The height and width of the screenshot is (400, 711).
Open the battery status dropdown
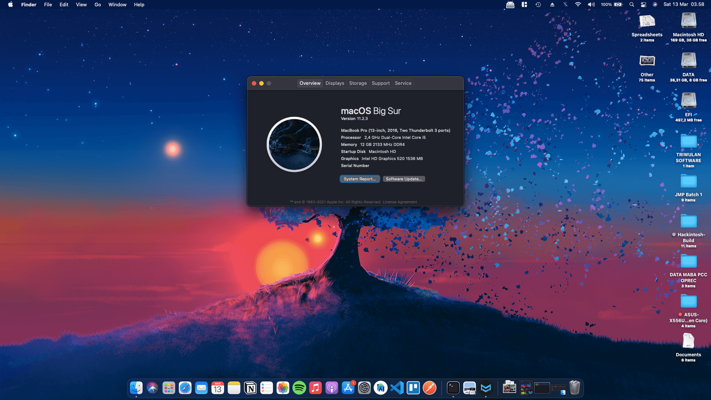618,4
